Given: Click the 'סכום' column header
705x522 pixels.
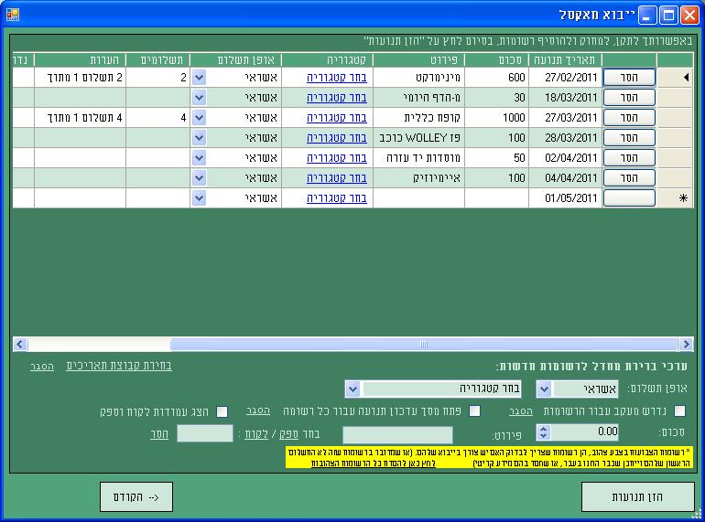Looking at the screenshot, I should pyautogui.click(x=497, y=60).
